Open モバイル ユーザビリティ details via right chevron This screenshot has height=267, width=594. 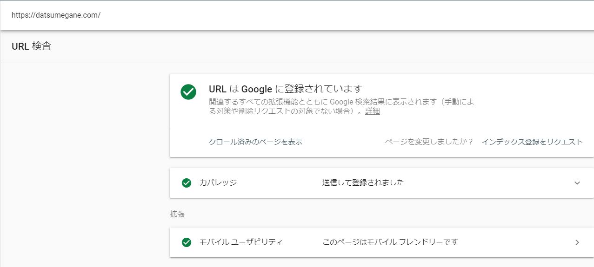[x=577, y=242]
